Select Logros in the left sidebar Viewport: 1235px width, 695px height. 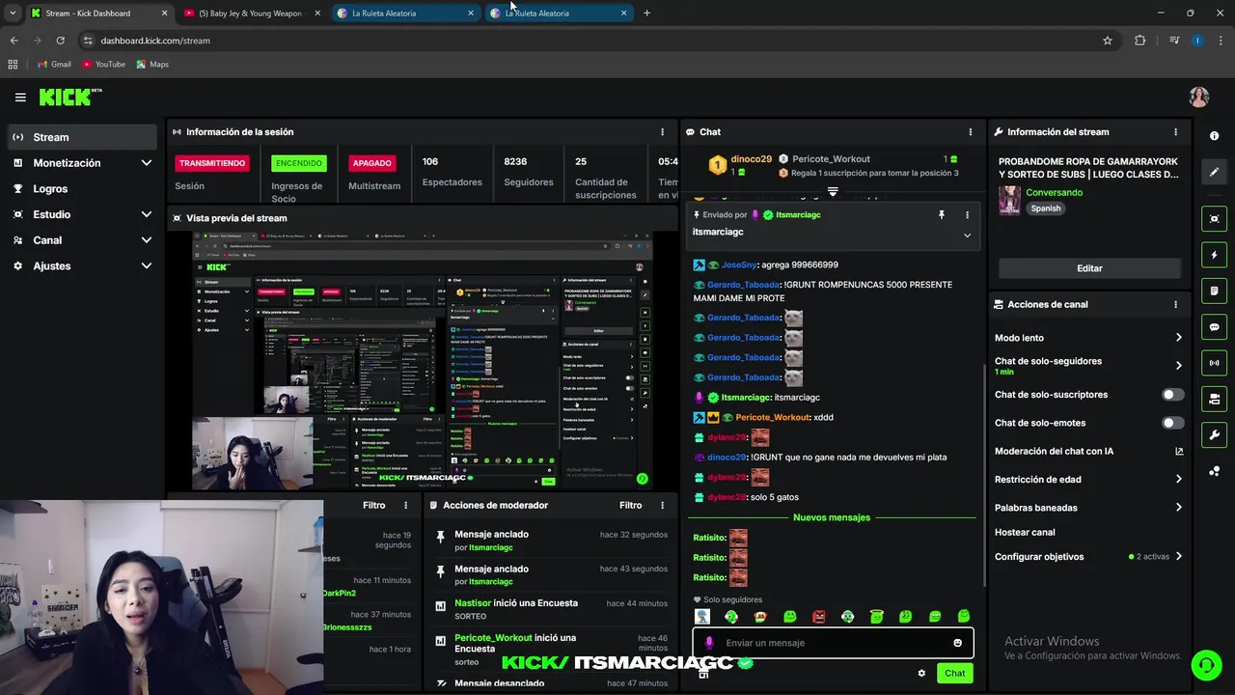pos(82,189)
